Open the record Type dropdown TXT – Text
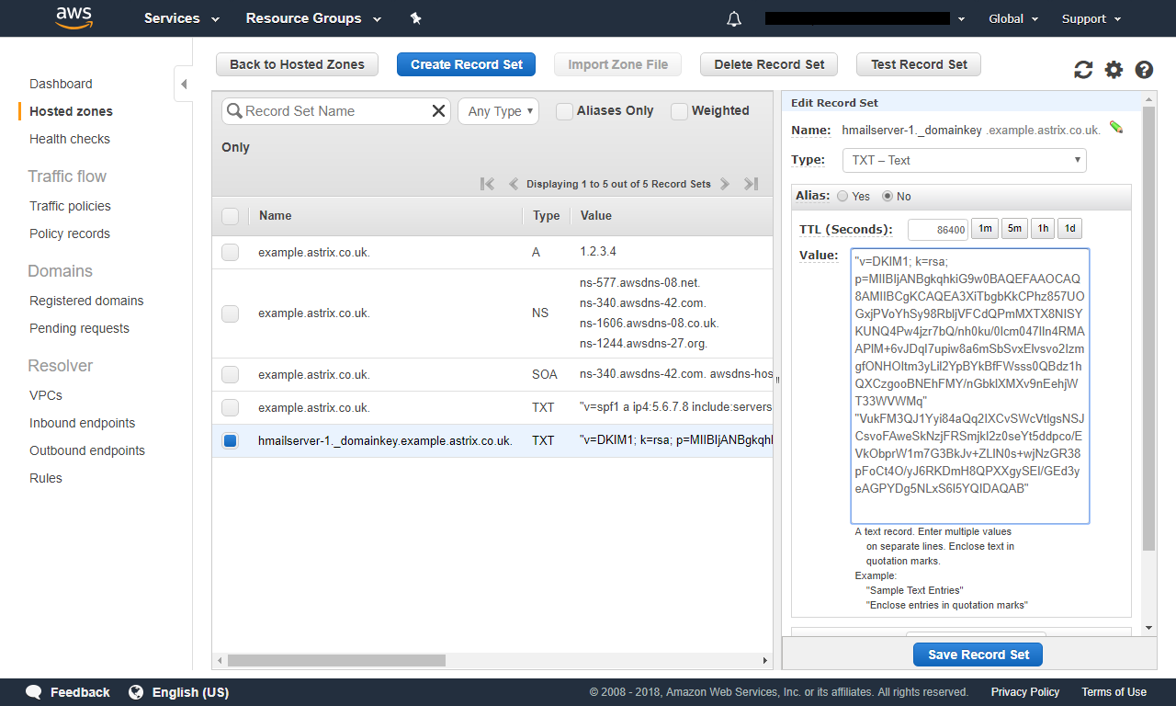 click(964, 160)
